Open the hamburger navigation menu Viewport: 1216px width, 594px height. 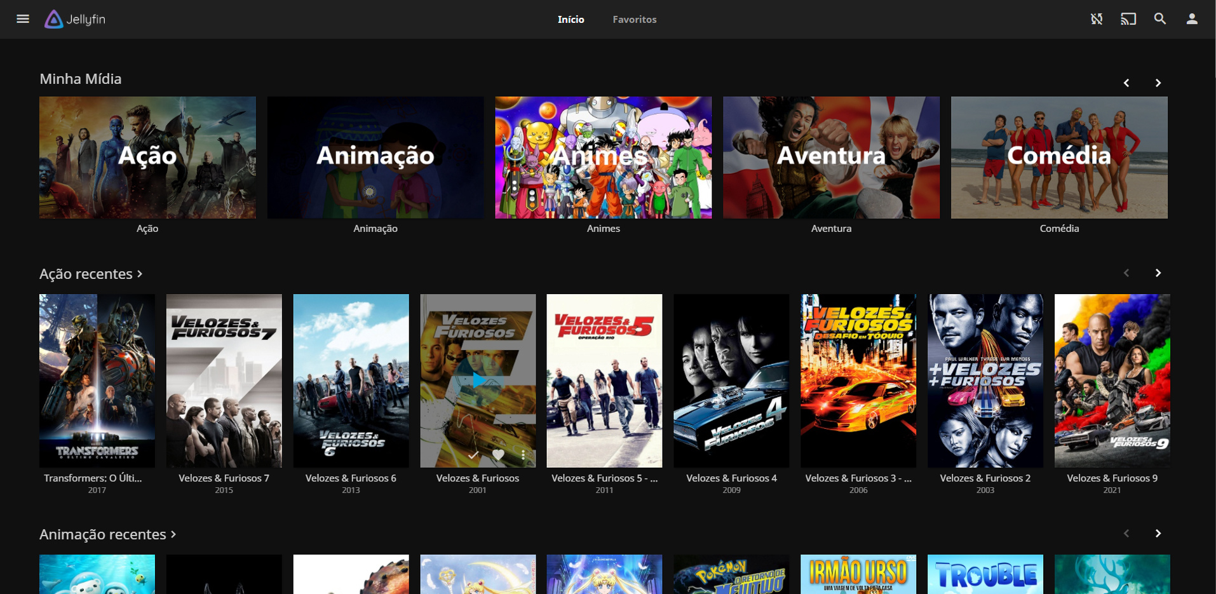pyautogui.click(x=23, y=19)
